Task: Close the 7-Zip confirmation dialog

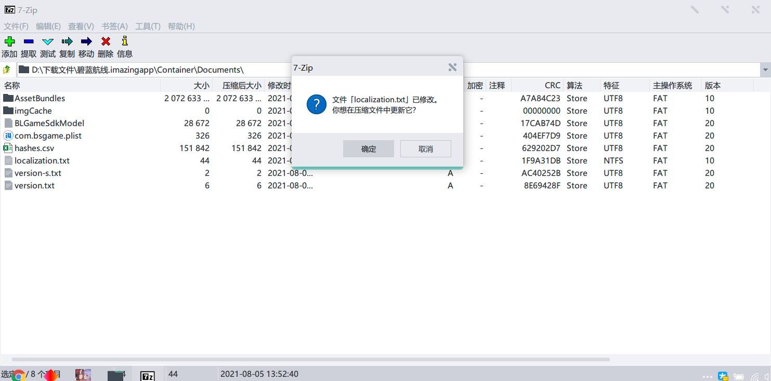Action: [452, 67]
